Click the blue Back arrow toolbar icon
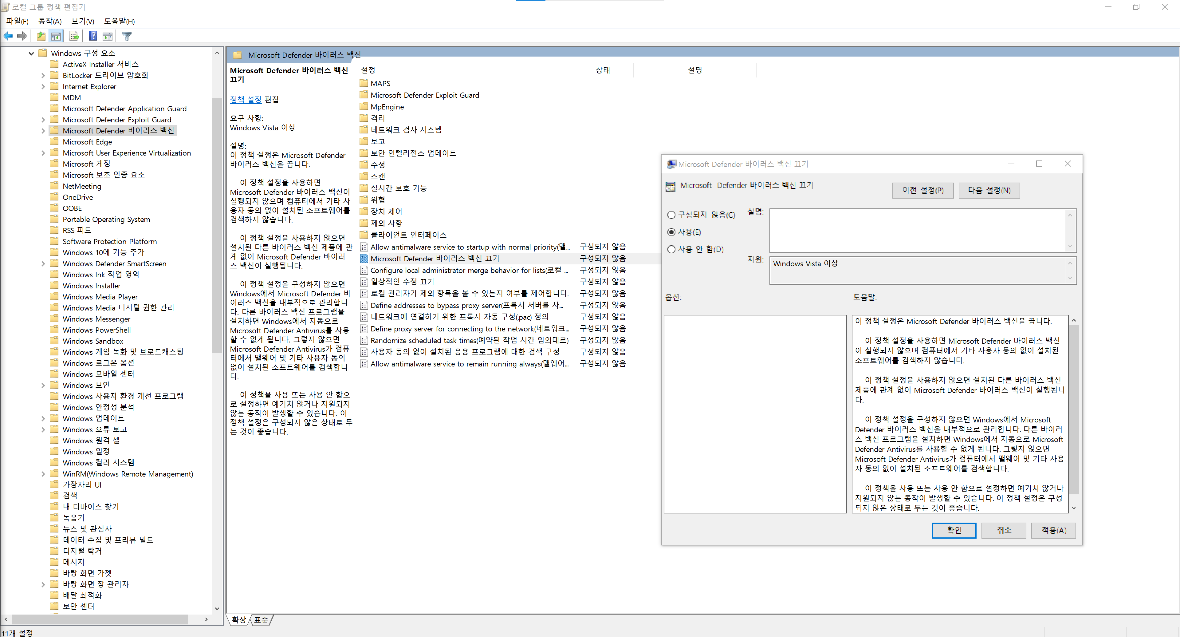The image size is (1180, 637). click(x=8, y=36)
